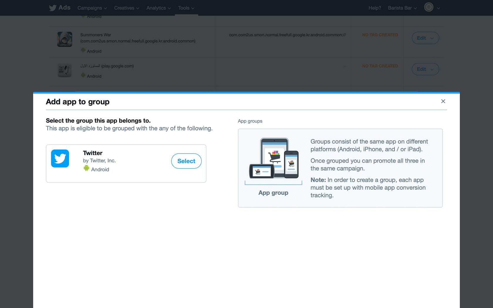Click the Twitter app logo icon

[x=60, y=158]
